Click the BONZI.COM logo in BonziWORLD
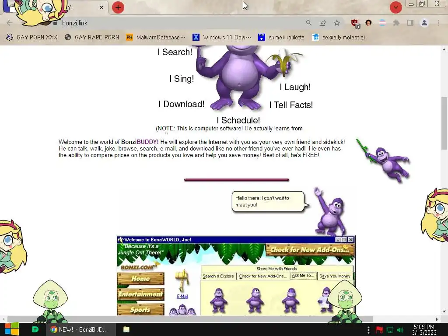Screen dimensions: 448x336 139,267
